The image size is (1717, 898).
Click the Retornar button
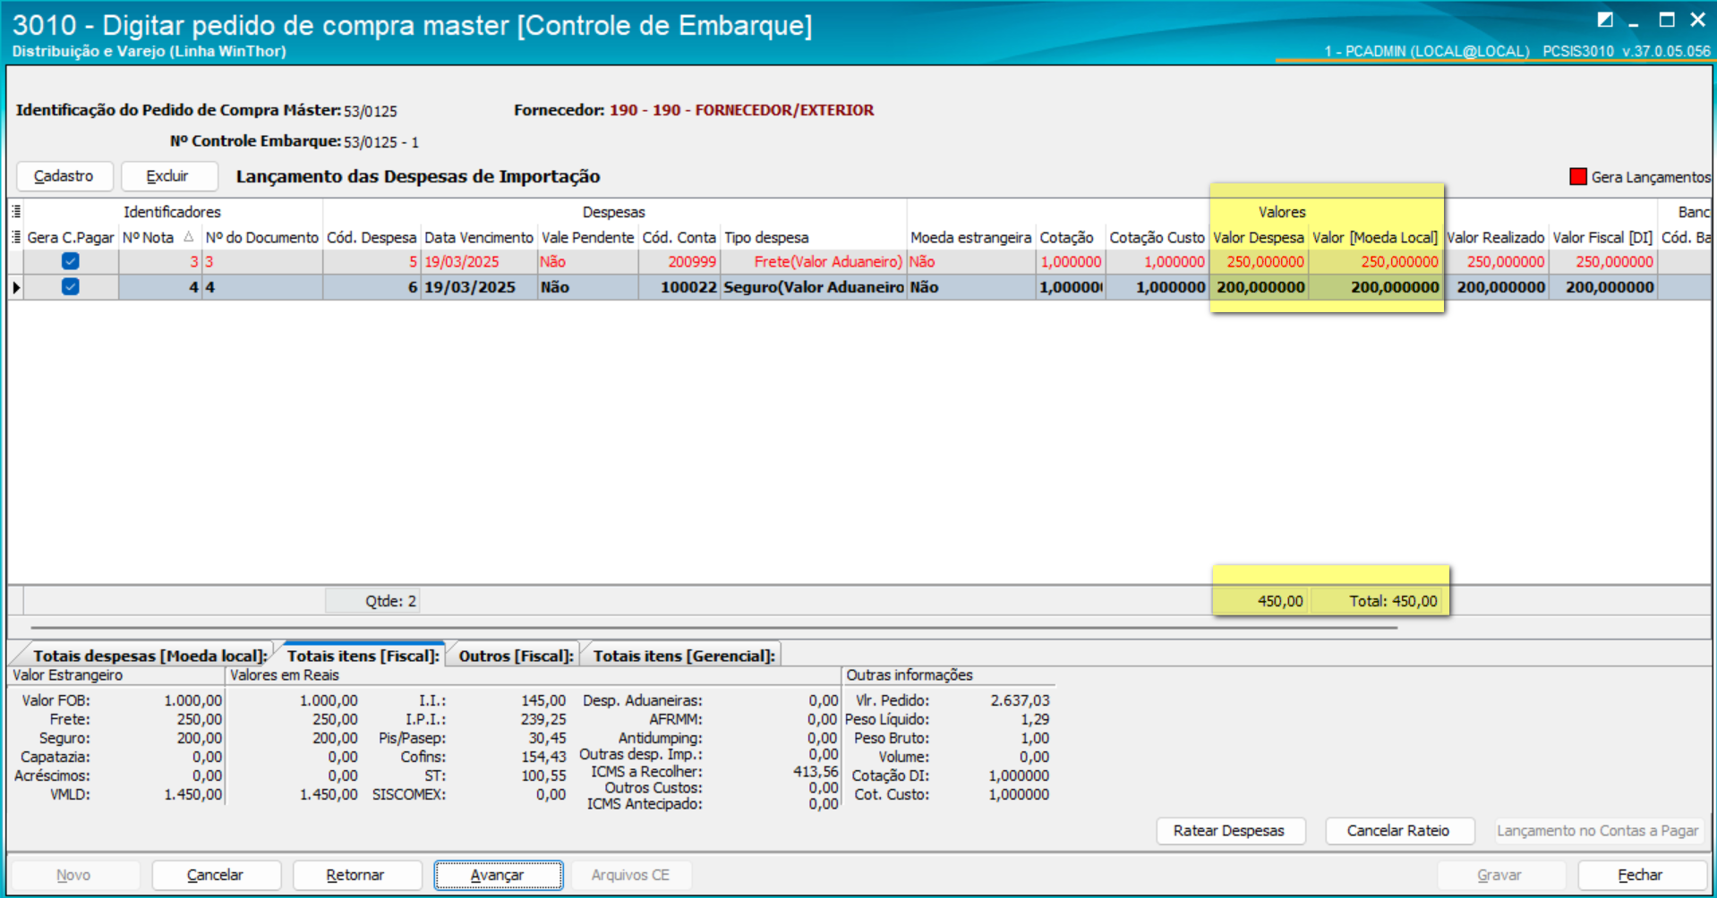click(356, 875)
